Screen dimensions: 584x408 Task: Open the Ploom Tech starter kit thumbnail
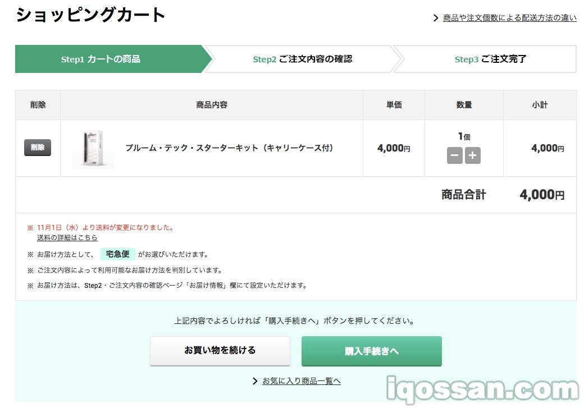click(93, 149)
